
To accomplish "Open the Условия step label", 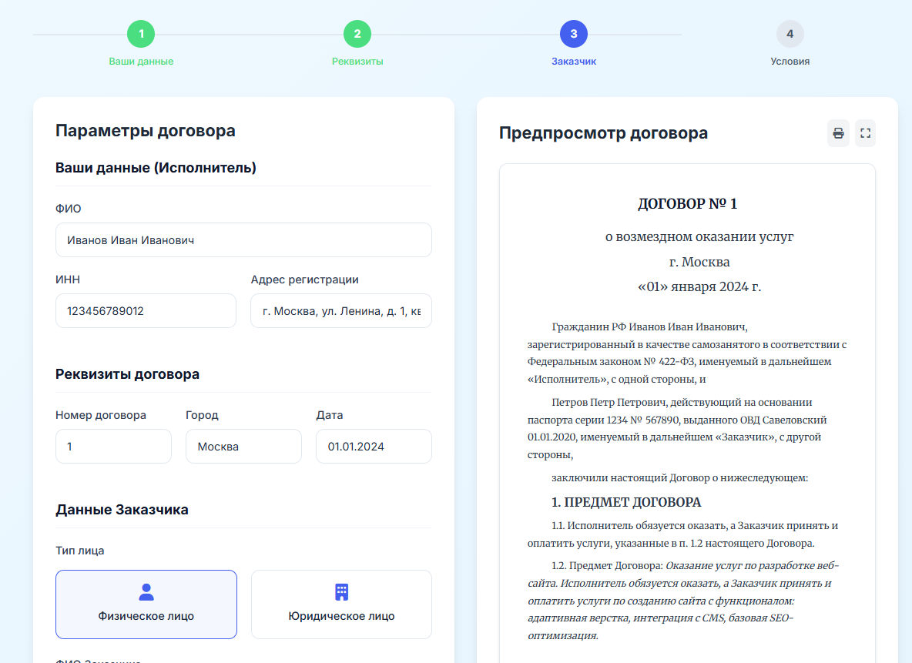I will click(790, 62).
